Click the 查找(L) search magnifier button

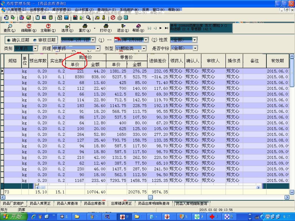10,28
